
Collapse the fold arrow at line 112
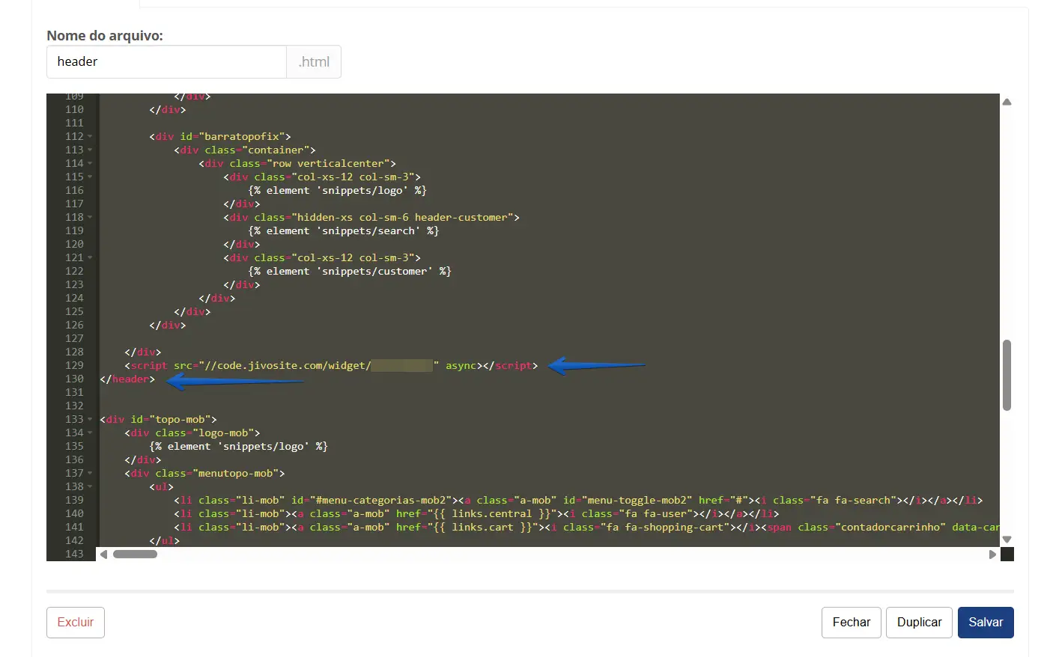90,137
